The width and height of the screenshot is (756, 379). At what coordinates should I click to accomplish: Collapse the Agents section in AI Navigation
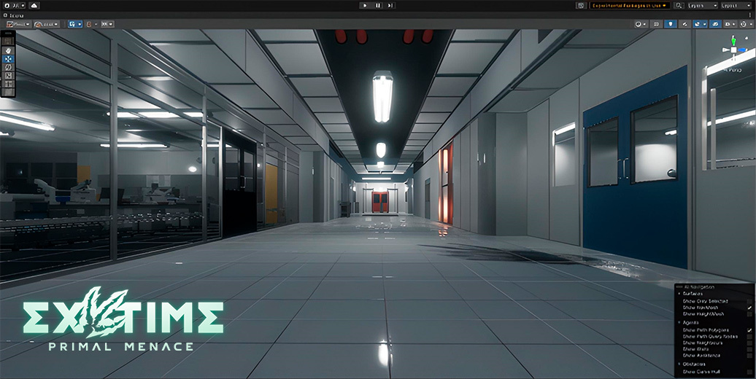pos(680,322)
